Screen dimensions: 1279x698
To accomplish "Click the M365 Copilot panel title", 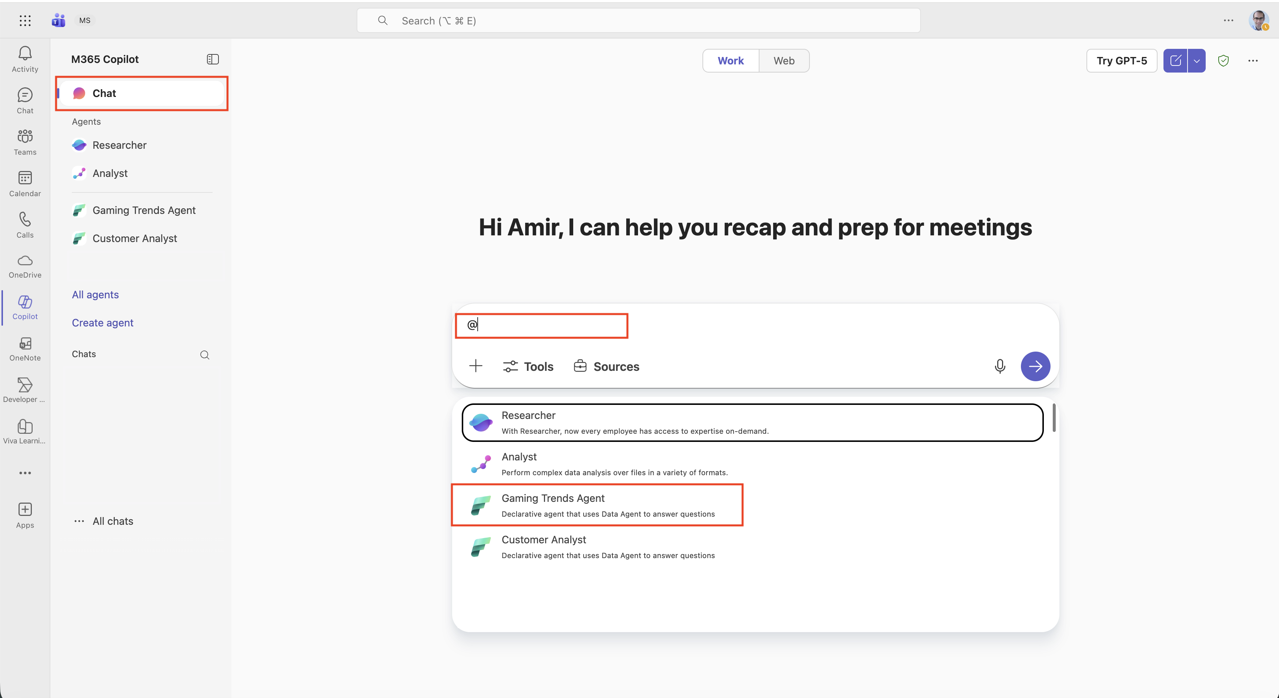I will click(105, 59).
